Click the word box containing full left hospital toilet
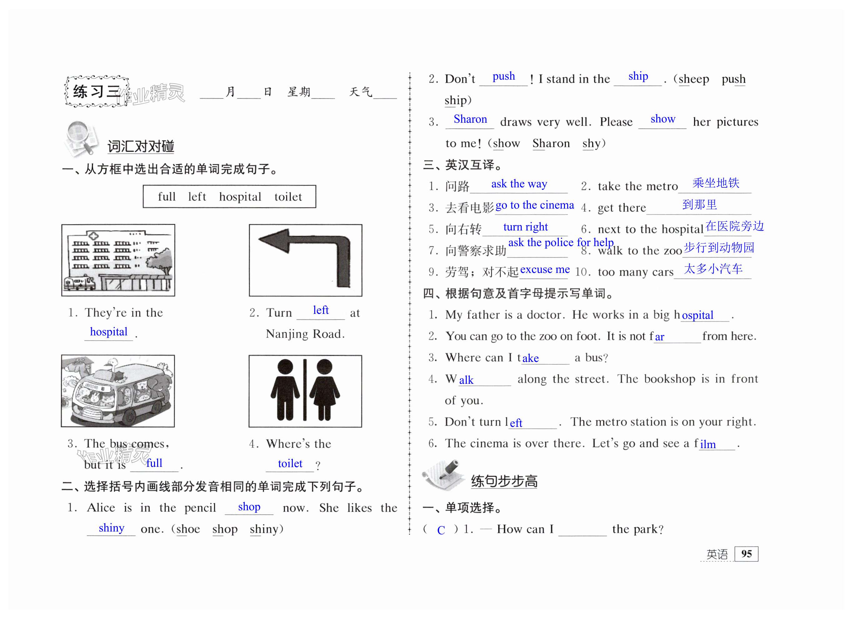Image resolution: width=853 pixels, height=618 pixels. click(x=229, y=197)
